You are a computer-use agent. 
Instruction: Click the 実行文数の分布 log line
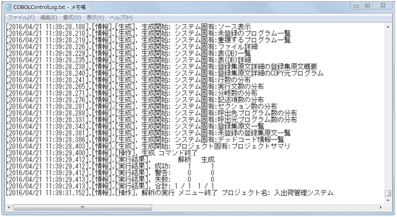pyautogui.click(x=135, y=86)
